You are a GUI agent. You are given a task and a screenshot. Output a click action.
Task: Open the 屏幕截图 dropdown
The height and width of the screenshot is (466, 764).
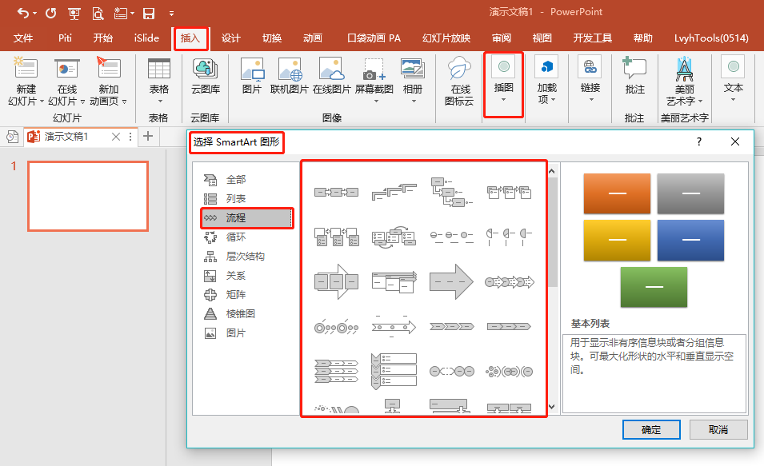[x=376, y=101]
